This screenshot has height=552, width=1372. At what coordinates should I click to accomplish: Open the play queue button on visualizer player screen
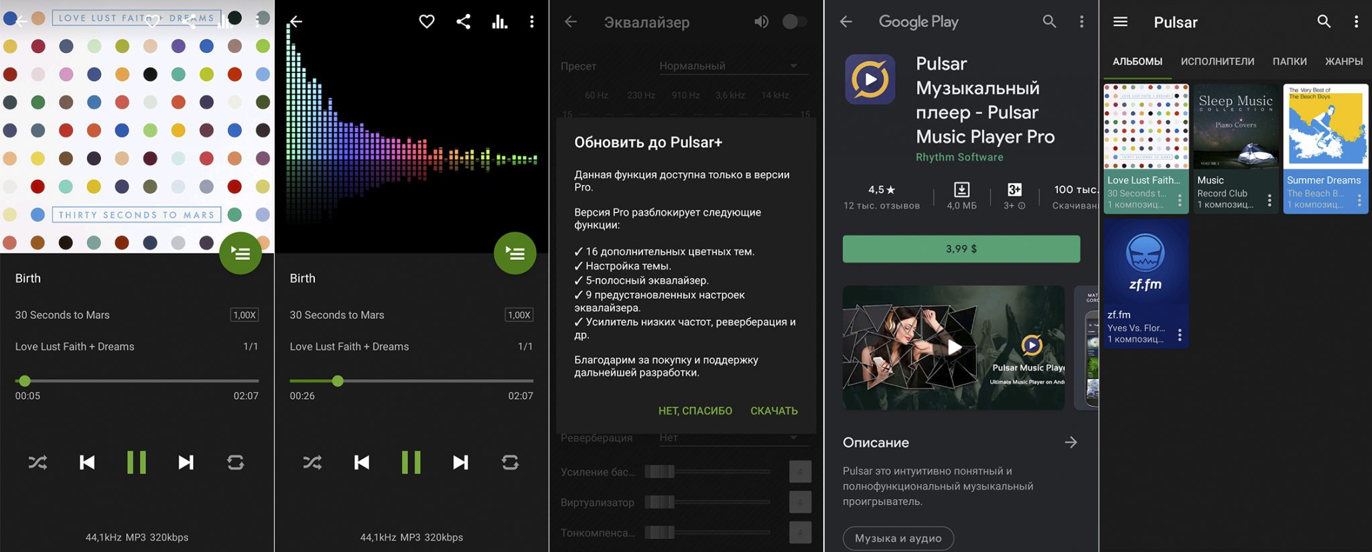[515, 253]
